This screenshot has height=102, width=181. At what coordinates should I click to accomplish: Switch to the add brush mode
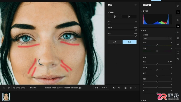tap(115, 16)
